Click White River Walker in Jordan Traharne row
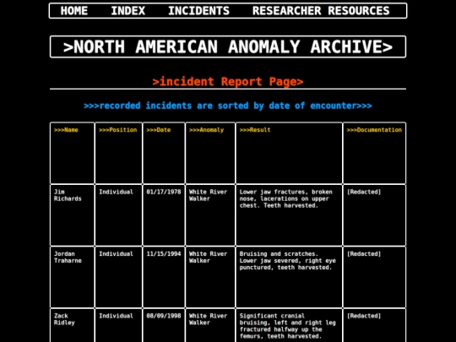Image resolution: width=456 pixels, height=342 pixels. (208, 257)
